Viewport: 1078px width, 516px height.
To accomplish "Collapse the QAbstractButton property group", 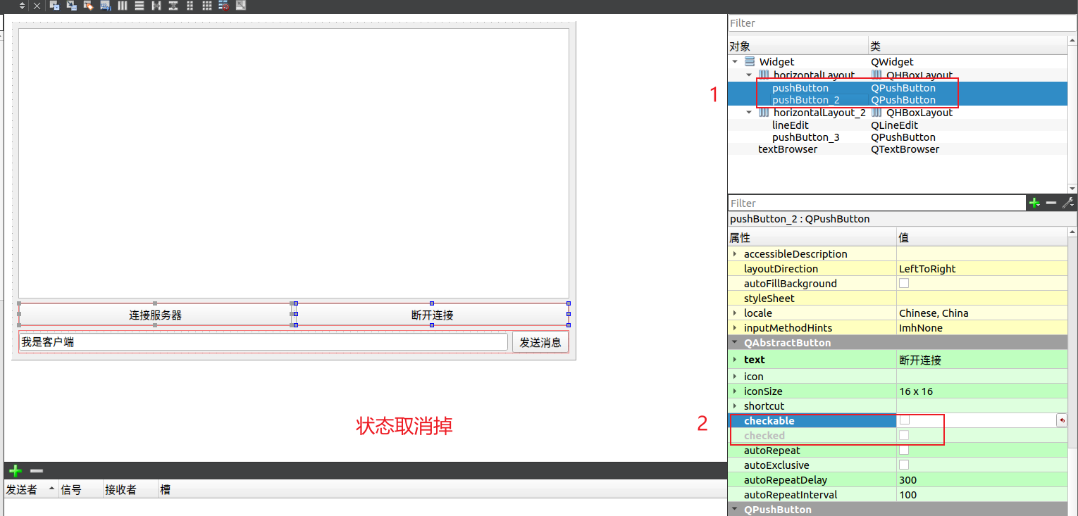I will click(x=735, y=343).
